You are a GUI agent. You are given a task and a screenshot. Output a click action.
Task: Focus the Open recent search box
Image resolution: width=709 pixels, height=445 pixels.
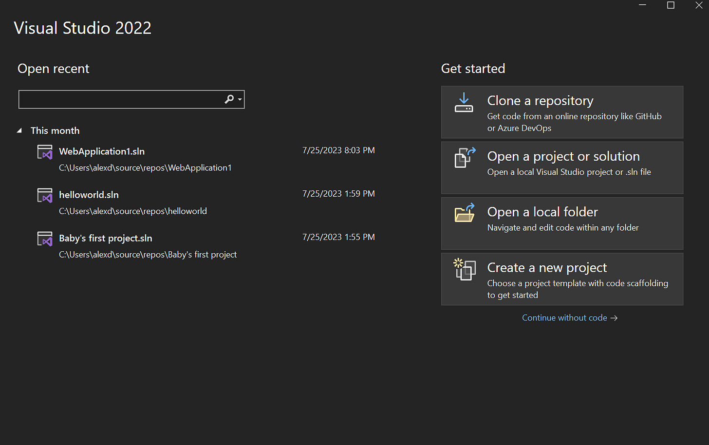pos(131,99)
